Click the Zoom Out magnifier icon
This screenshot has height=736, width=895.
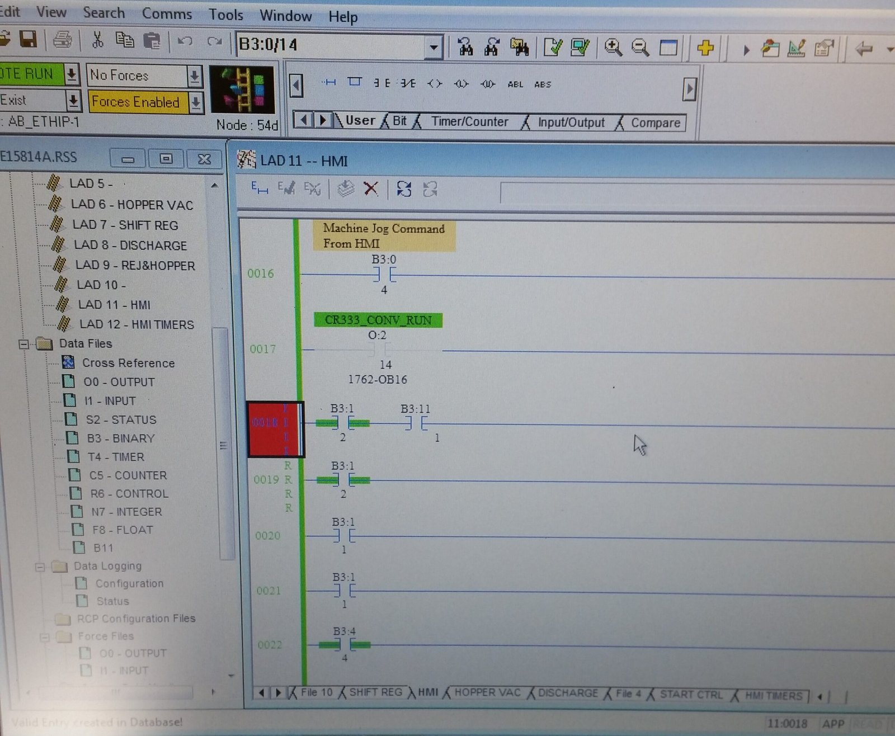click(640, 48)
